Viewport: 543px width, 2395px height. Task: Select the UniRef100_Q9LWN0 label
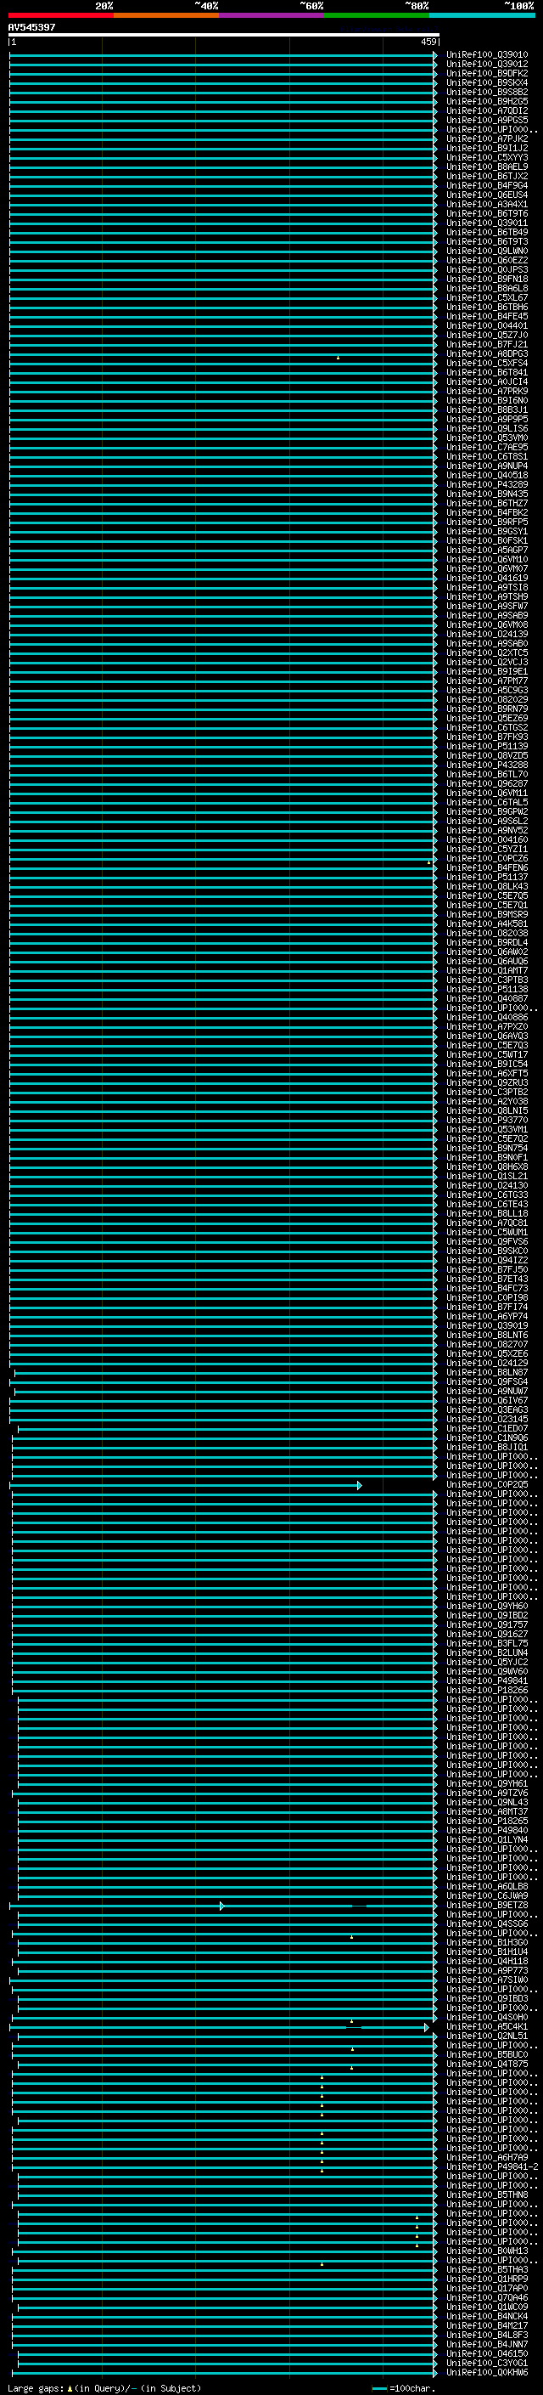coord(486,251)
